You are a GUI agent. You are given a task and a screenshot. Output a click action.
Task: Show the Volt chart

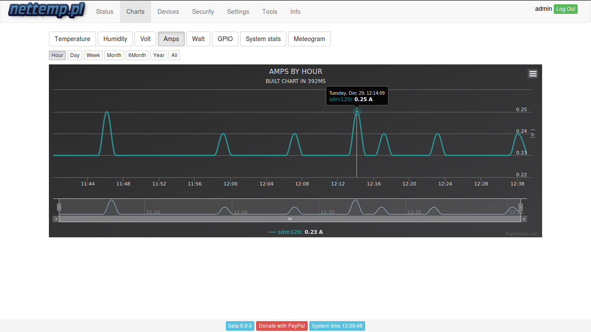click(145, 39)
